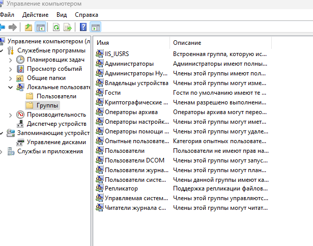Click the Диспетчер устройств icon
This screenshot has width=313, height=246.
coord(20,124)
